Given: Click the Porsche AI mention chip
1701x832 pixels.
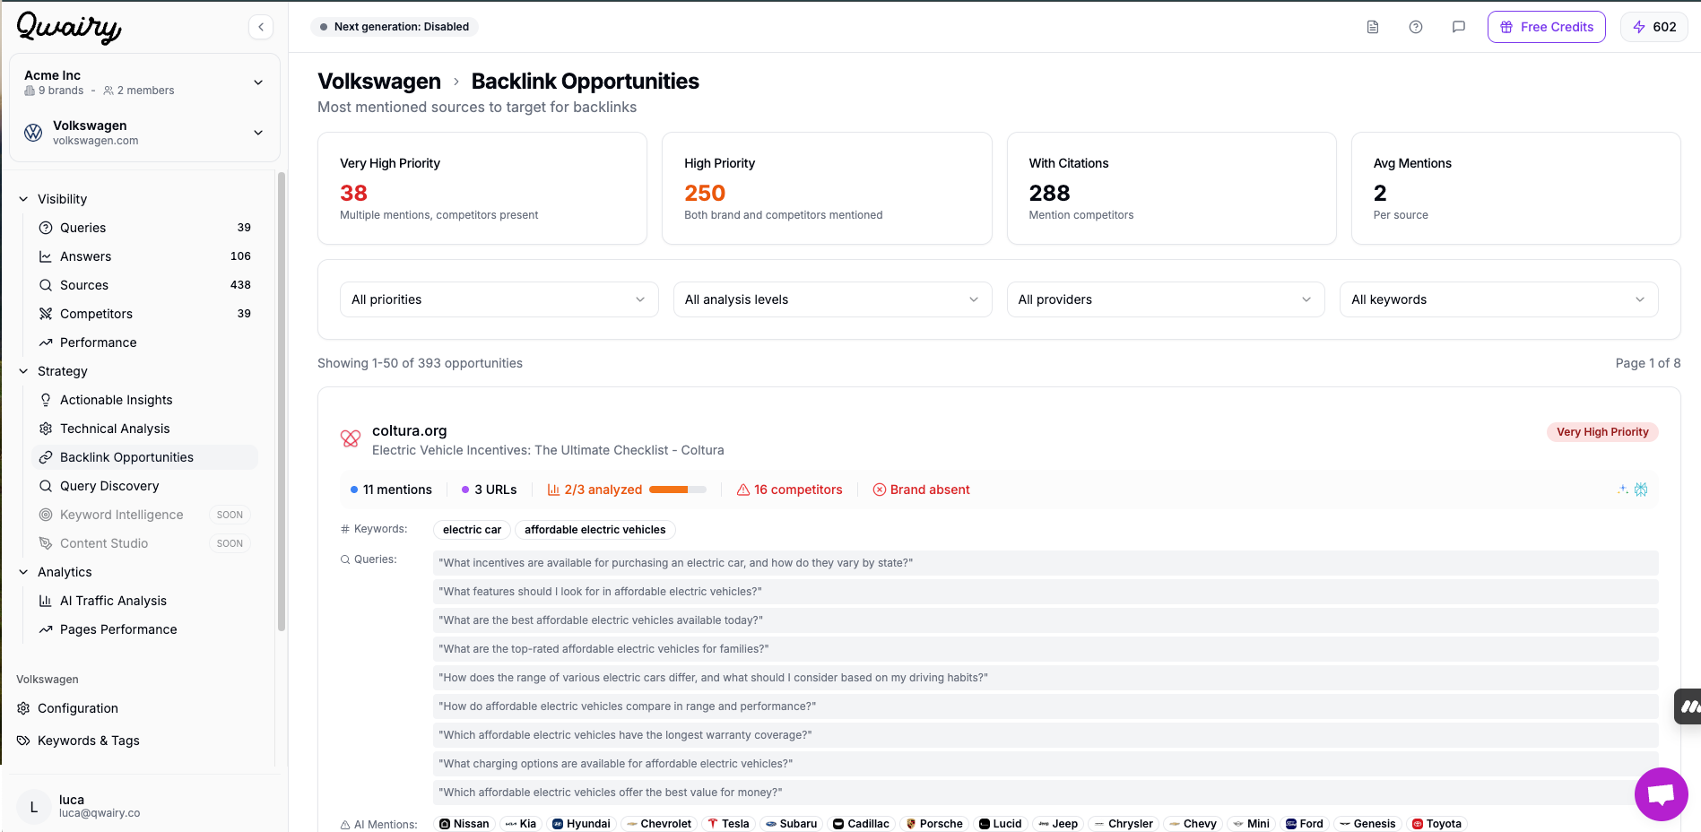Looking at the screenshot, I should pos(934,824).
